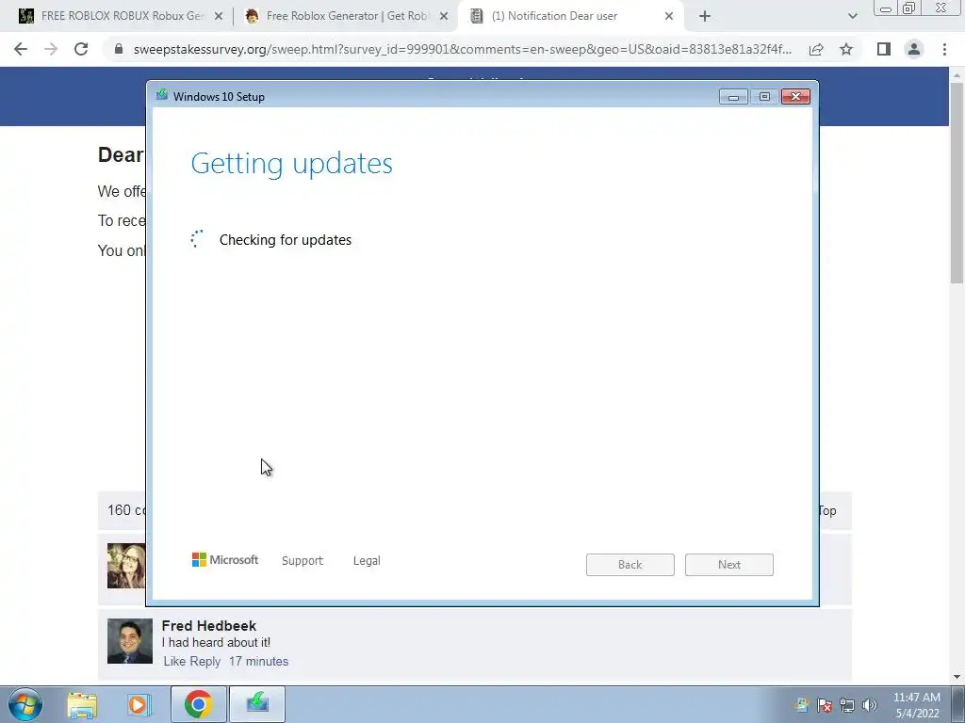Click the Action Center flag tray icon
Viewport: 965px width, 723px height.
[825, 706]
